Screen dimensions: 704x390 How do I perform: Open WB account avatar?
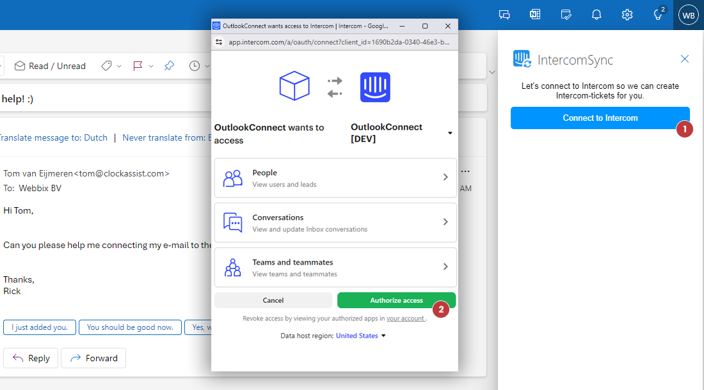coord(689,15)
